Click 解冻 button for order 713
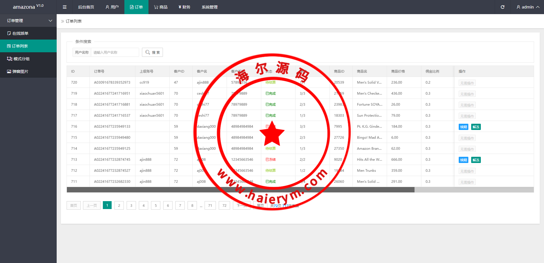Viewport: 544px width, 263px height. pos(476,160)
